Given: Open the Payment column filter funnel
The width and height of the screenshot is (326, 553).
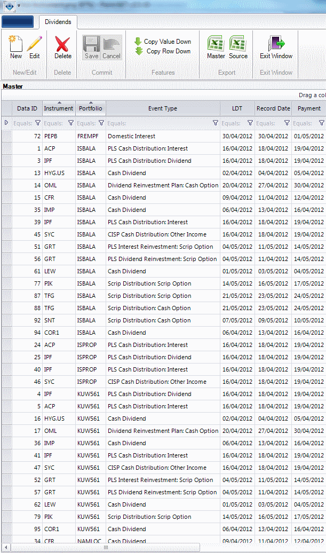Looking at the screenshot, I should [321, 123].
